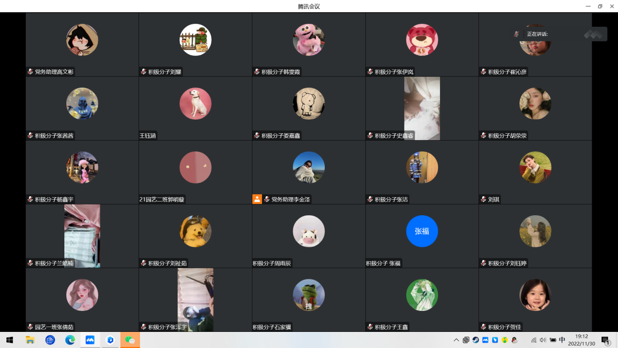Image resolution: width=618 pixels, height=348 pixels.
Task: Open the Windows Start menu
Action: [x=10, y=340]
